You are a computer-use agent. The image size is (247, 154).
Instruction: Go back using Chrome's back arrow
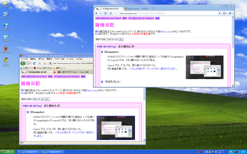point(96,13)
